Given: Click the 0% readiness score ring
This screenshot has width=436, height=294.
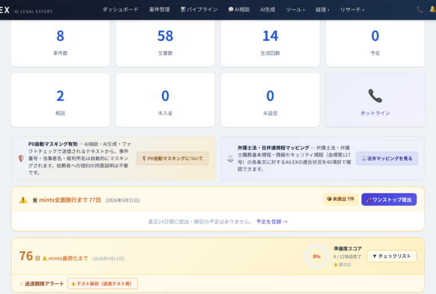Looking at the screenshot, I should 317,256.
